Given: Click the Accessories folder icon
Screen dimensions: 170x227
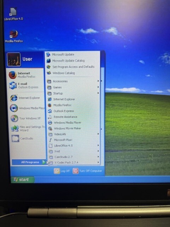Looking at the screenshot, I should [x=49, y=81].
